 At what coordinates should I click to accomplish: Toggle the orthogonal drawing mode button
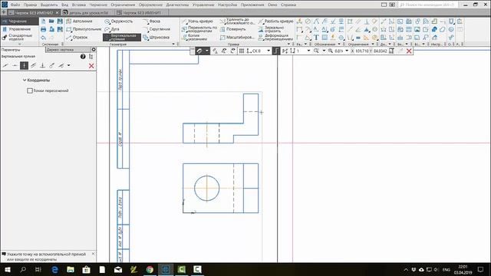pyautogui.click(x=276, y=51)
